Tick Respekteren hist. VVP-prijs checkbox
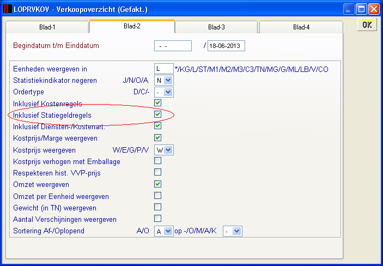 [158, 172]
